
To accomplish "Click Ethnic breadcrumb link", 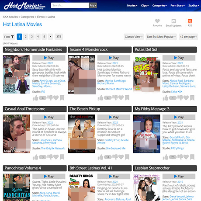I will (x=41, y=17).
